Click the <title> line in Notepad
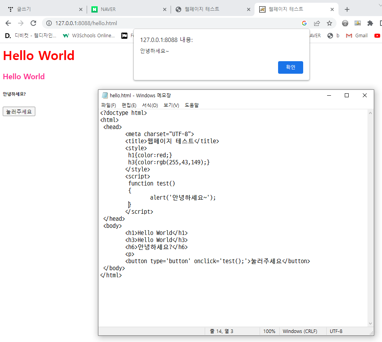 (x=172, y=141)
